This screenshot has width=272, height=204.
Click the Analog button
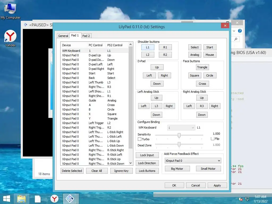click(x=195, y=55)
